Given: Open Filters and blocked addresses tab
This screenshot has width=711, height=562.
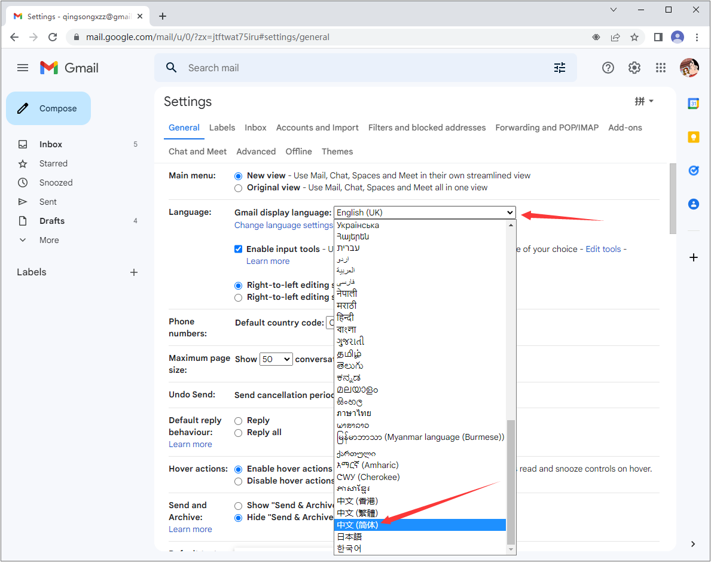Looking at the screenshot, I should coord(427,127).
